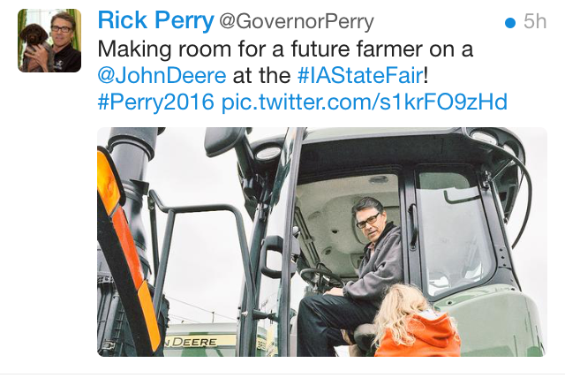Viewport: 565px width, 378px height.
Task: Open the pic.twitter.com/s1krFO9zHd link
Action: pos(365,102)
